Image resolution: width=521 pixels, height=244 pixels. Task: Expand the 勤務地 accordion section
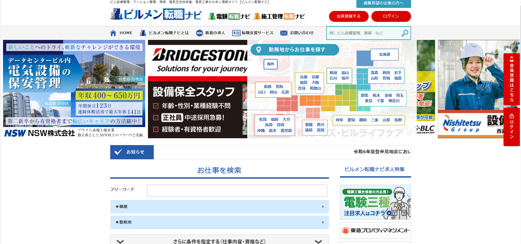[x=219, y=222]
